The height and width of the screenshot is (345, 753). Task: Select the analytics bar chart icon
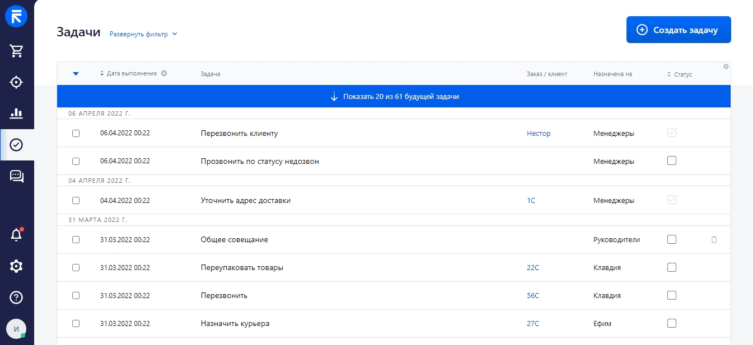[16, 114]
